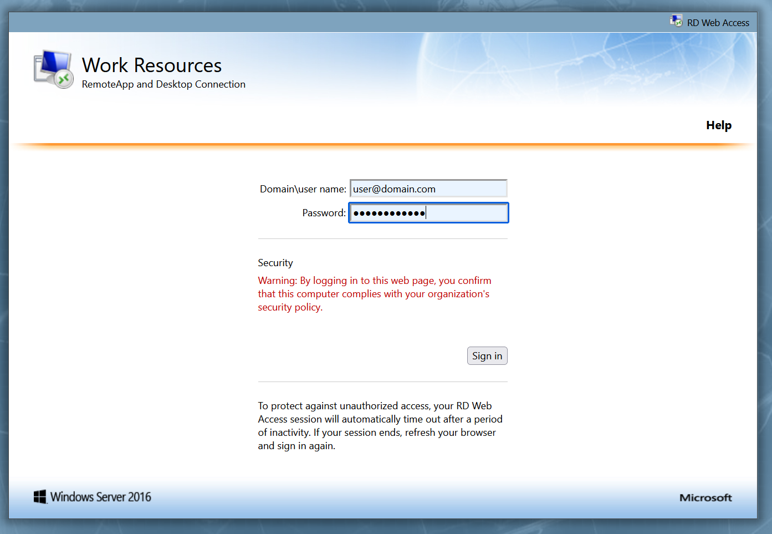This screenshot has height=534, width=772.
Task: Click the Microsoft logo in the footer
Action: click(705, 497)
